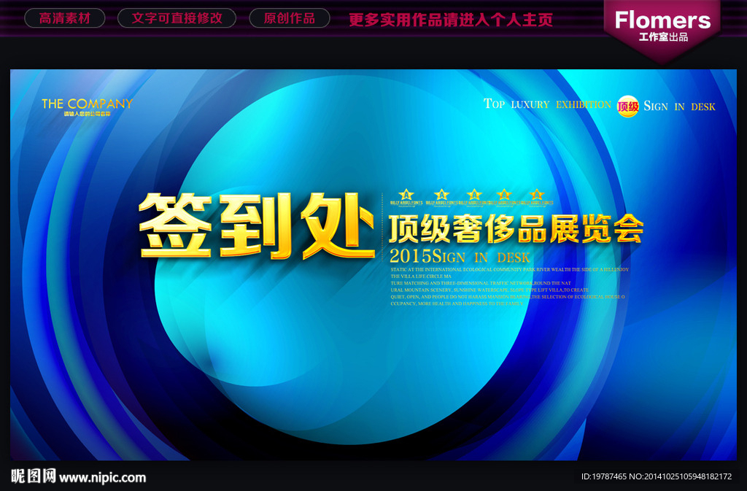Click the 请输入您的公司名称 subtitle
747x491 pixels.
pos(88,114)
